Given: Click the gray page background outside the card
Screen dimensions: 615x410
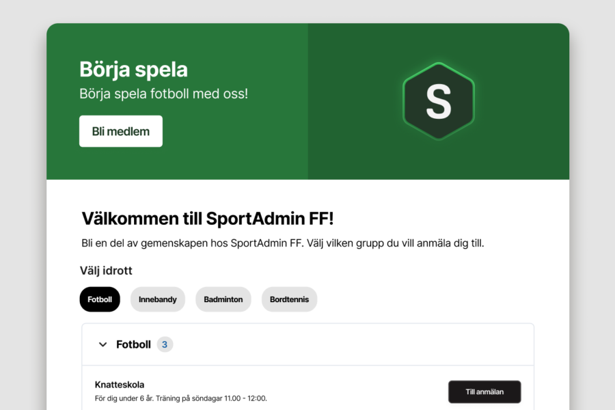Looking at the screenshot, I should click(22, 205).
